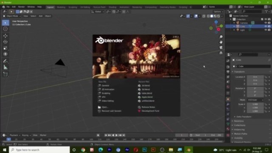Image resolution: width=272 pixels, height=153 pixels.
Task: Switch to rendered viewport shading
Action: (x=218, y=16)
